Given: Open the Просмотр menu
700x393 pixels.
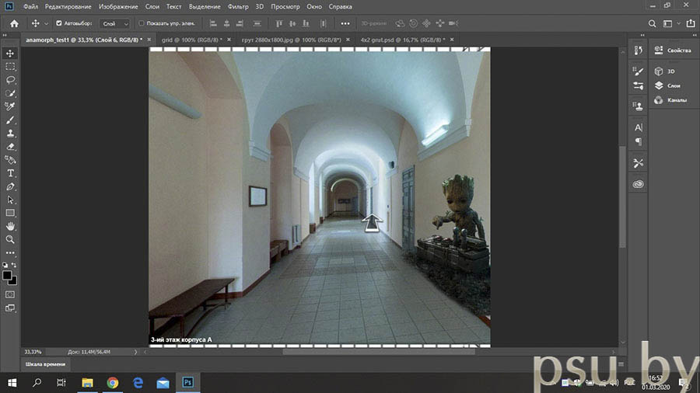Looking at the screenshot, I should (x=285, y=7).
